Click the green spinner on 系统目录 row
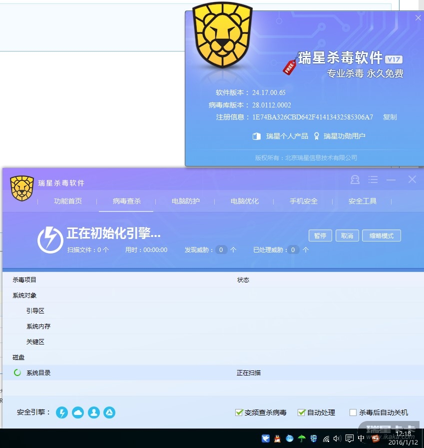 [17, 372]
